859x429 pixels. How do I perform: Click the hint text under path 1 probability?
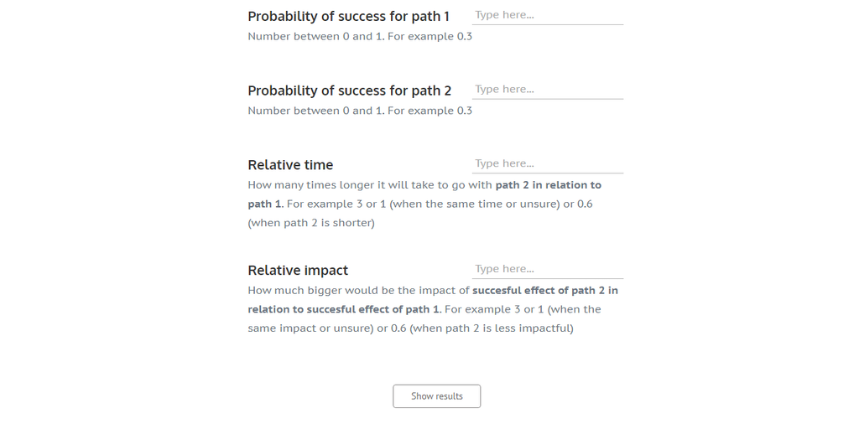pos(360,37)
